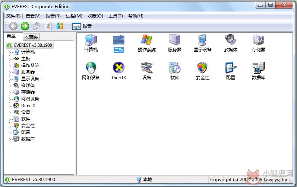297x187 pixels.
Task: Expand the 存储器 tree node arrow
Action: [10, 92]
